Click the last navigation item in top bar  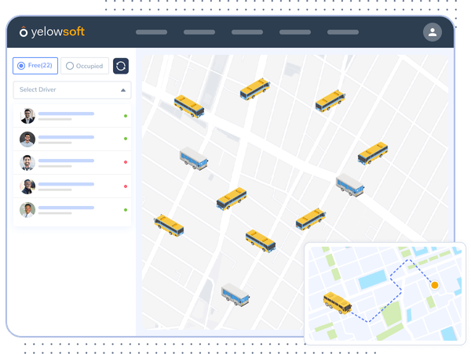(343, 32)
